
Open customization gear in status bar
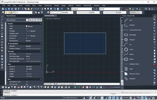pyautogui.click(x=131, y=98)
